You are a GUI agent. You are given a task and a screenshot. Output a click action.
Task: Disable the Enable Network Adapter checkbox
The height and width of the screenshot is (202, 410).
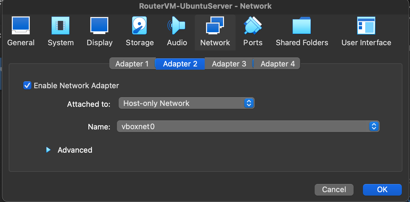pyautogui.click(x=27, y=85)
